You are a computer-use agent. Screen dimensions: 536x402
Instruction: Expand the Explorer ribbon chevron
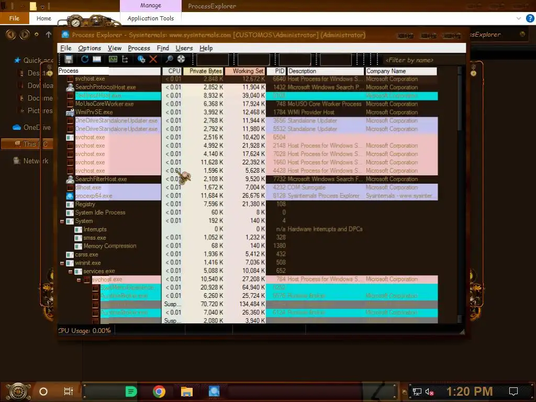coord(519,18)
